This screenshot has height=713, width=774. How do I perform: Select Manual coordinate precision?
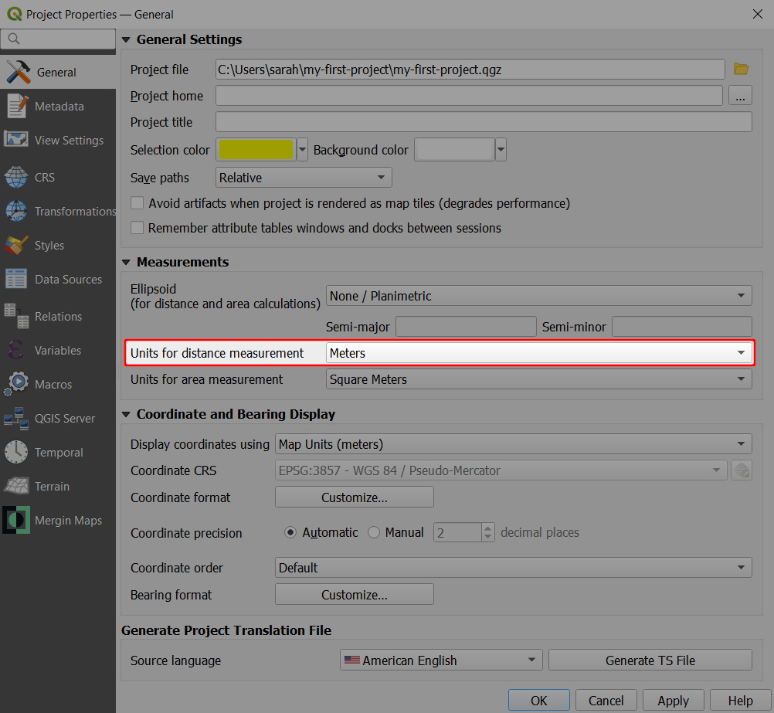pyautogui.click(x=374, y=532)
